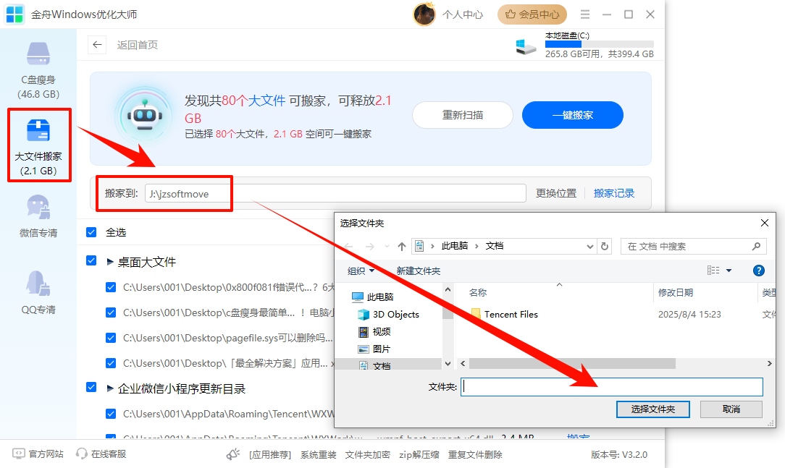Screen dimensions: 785x468
Task: Toggle checkbox for 0x800f081f file
Action: click(x=111, y=287)
